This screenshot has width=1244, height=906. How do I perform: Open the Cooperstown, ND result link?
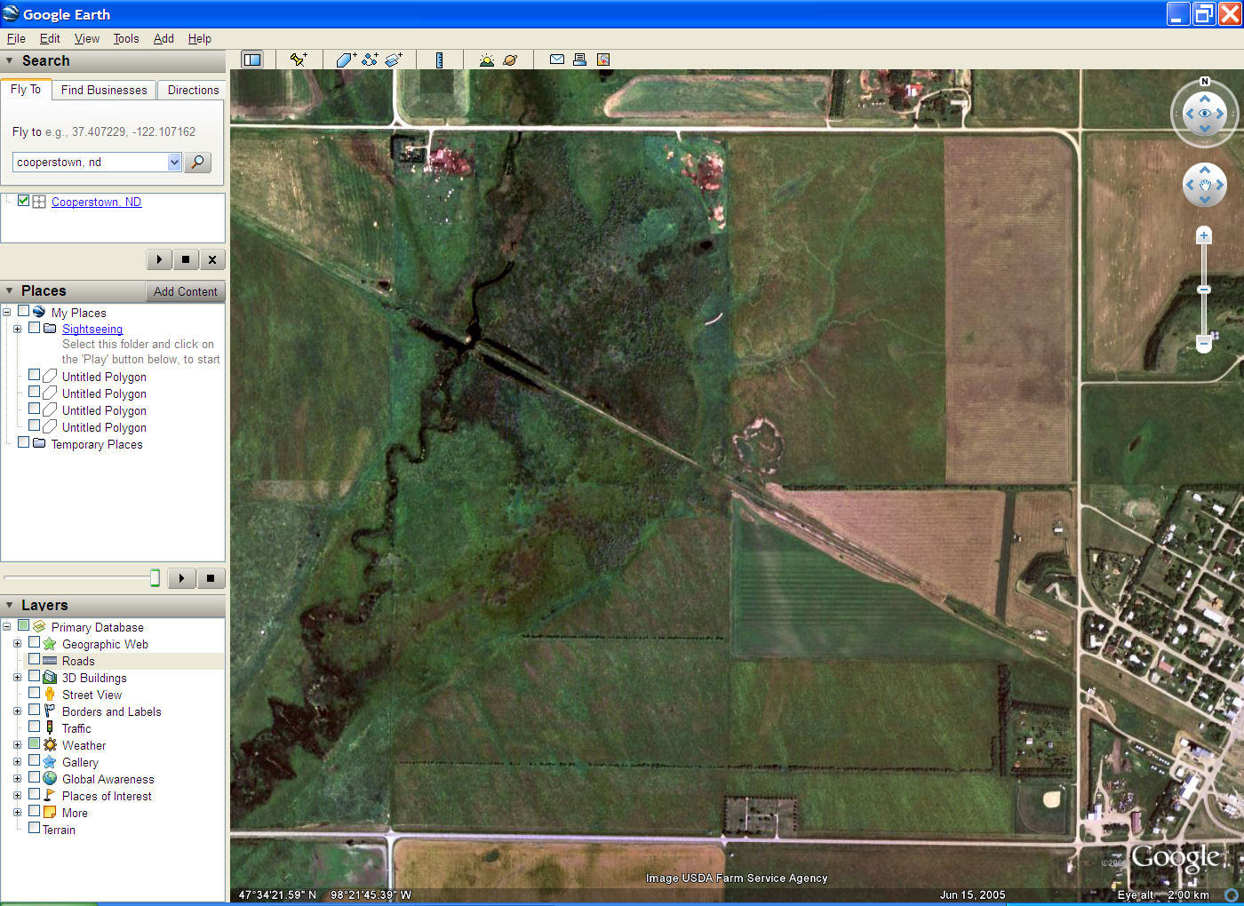[x=96, y=202]
